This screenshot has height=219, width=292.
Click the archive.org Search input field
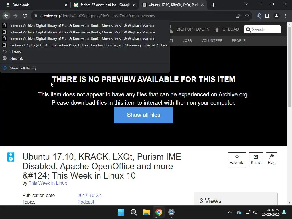262,29
